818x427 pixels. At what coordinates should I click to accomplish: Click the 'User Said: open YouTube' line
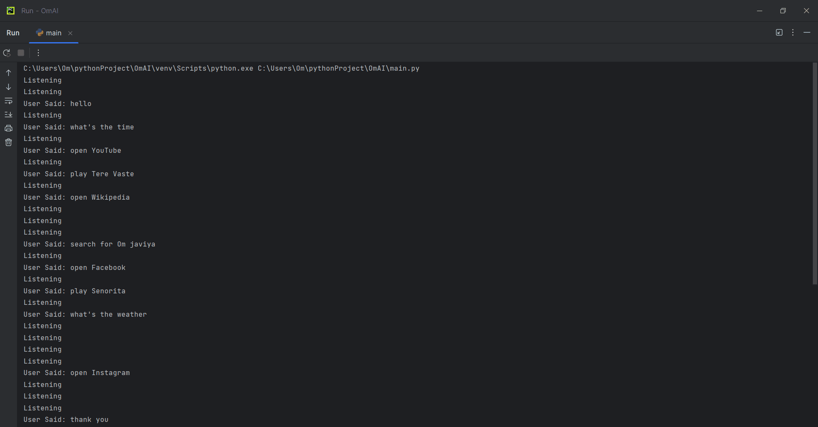pos(72,151)
